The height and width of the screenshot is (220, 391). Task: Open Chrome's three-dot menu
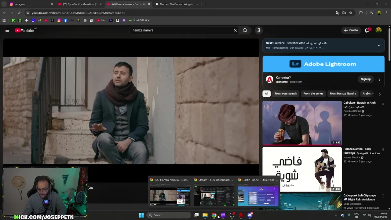click(x=387, y=13)
